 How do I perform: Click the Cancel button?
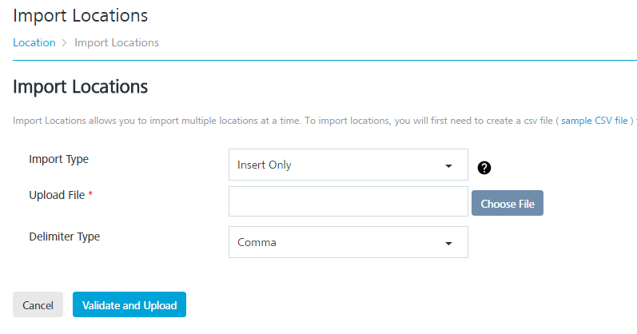coord(38,305)
